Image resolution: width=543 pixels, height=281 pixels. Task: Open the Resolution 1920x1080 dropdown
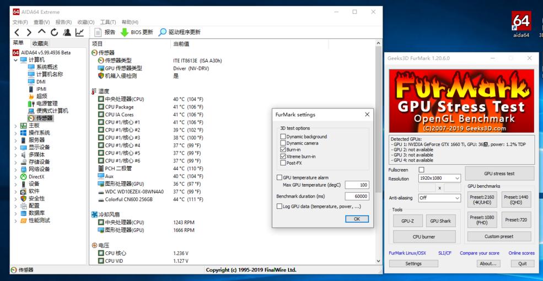click(x=439, y=179)
